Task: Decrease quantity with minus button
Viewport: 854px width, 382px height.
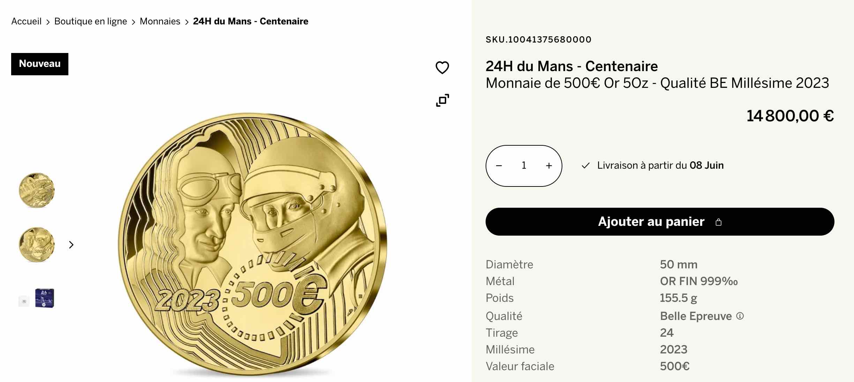Action: (x=499, y=166)
